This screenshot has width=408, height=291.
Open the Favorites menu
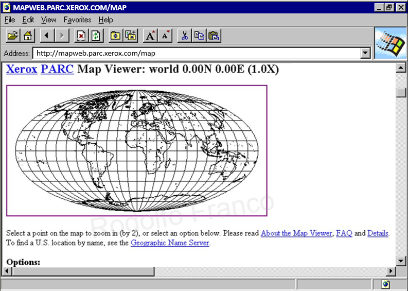77,20
